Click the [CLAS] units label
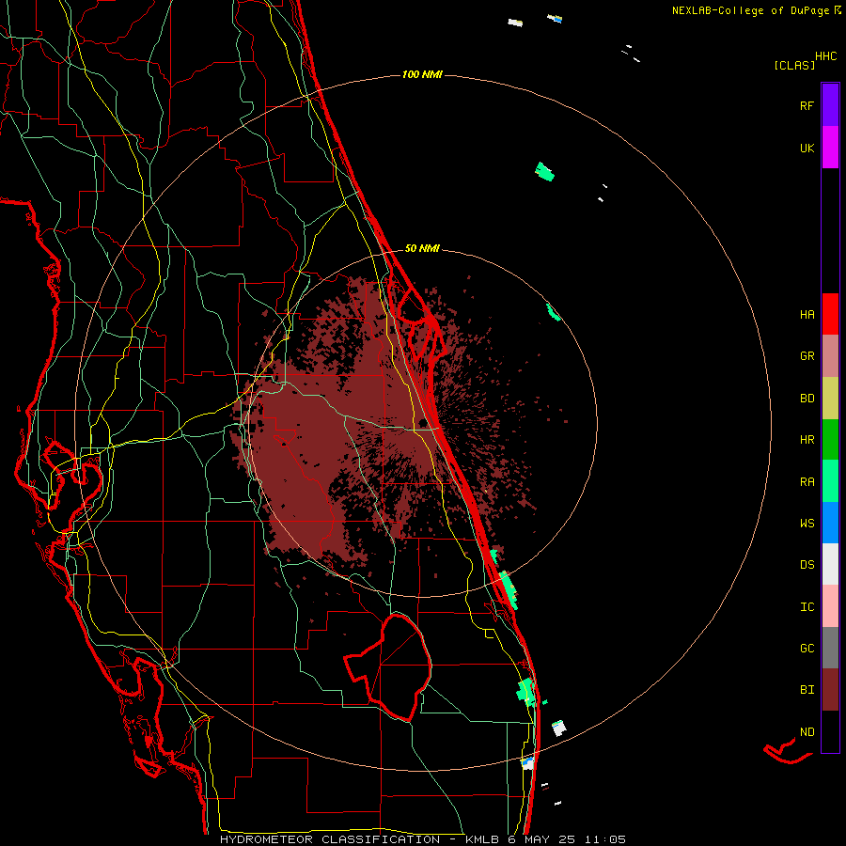This screenshot has height=846, width=846. click(x=794, y=65)
